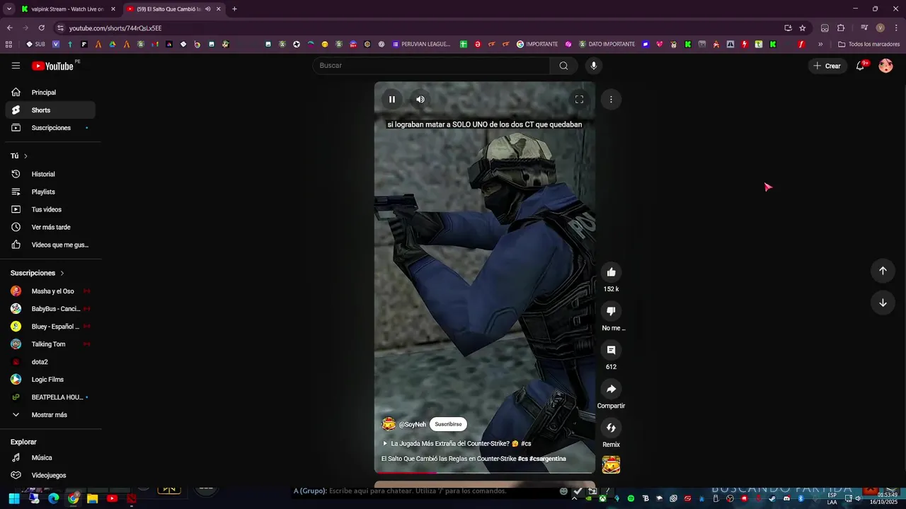
Task: Expand the Tú section
Action: [x=19, y=156]
